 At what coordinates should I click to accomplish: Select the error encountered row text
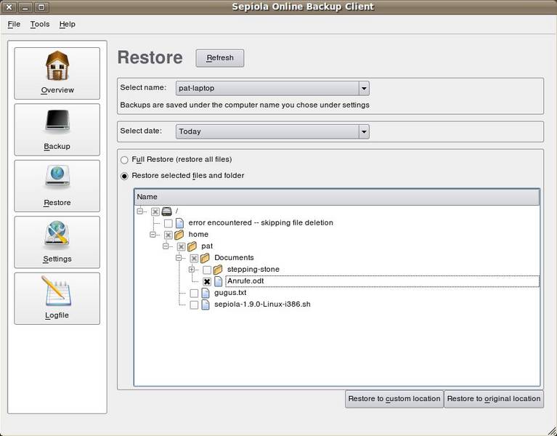coord(261,223)
